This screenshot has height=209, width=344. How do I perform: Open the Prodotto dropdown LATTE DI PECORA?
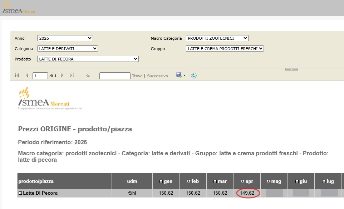coord(88,59)
